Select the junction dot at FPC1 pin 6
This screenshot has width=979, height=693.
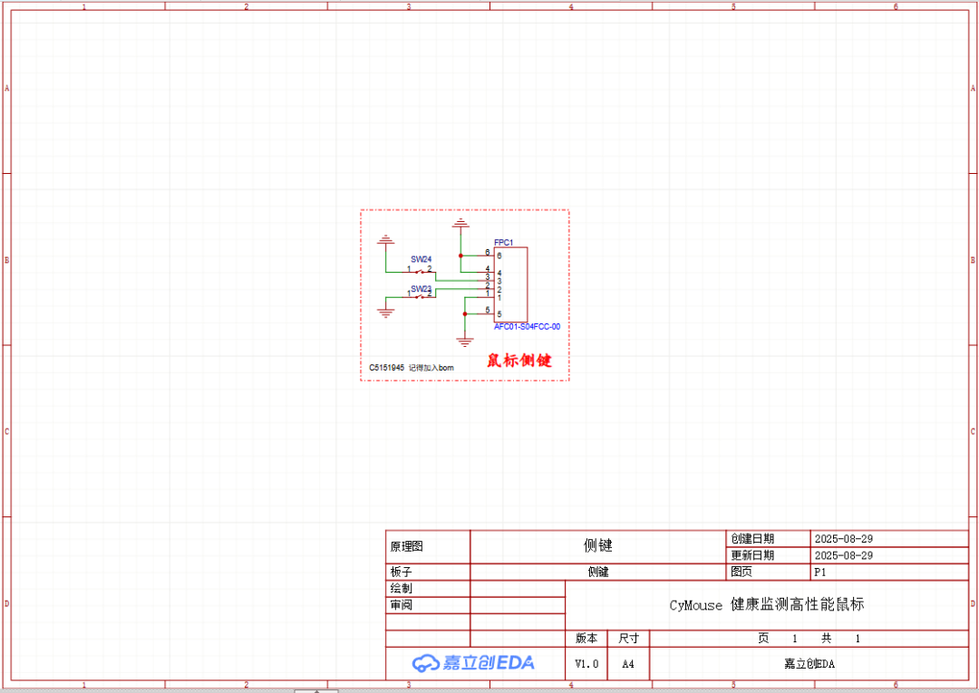(x=460, y=256)
